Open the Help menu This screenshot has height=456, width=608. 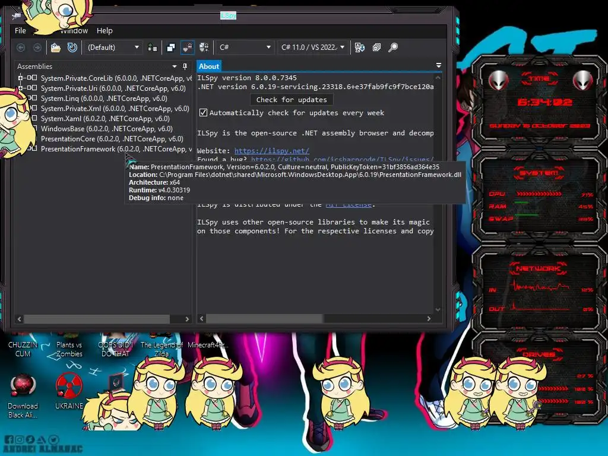(x=104, y=31)
